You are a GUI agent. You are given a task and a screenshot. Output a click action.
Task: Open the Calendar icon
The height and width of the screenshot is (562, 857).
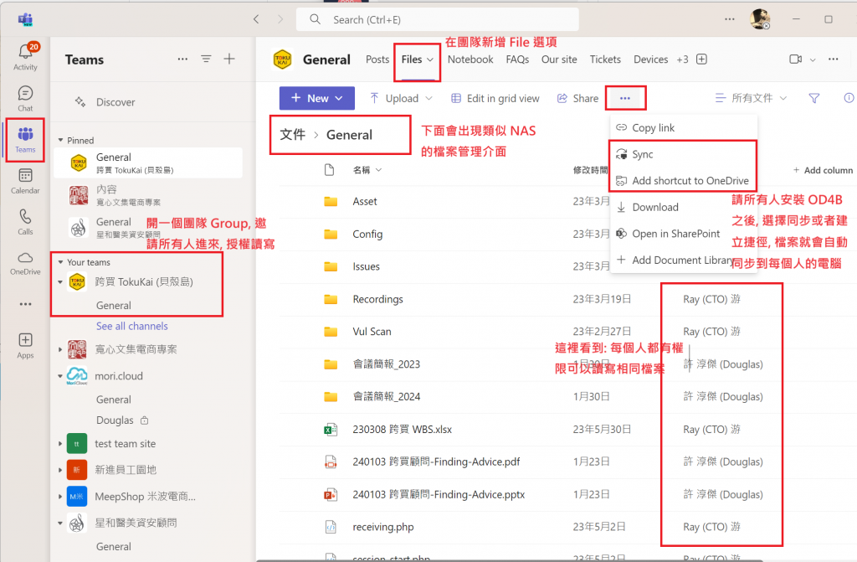[x=25, y=181]
